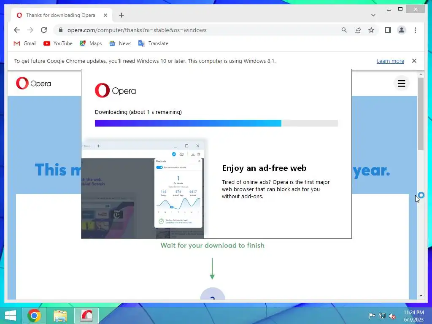The width and height of the screenshot is (432, 324).
Task: Click 'Wait for your download to finish' text
Action: (x=213, y=245)
